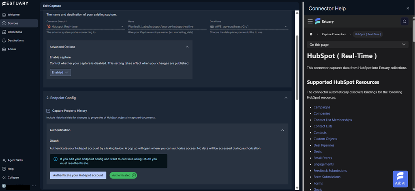Viewport: 415px width, 191px height.
Task: Click HubSpot ( Real-Time ) breadcrumb
Action: (368, 34)
